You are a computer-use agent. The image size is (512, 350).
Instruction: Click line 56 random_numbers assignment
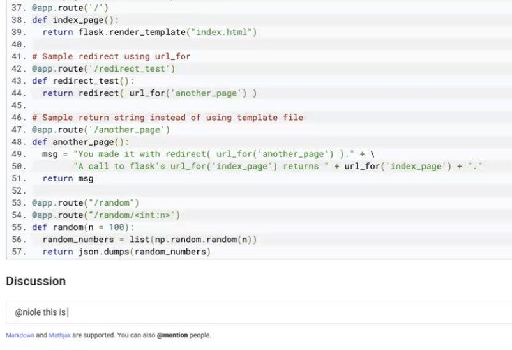[149, 240]
